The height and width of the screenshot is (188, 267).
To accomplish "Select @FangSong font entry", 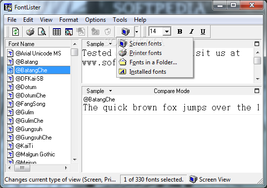I will click(x=31, y=103).
